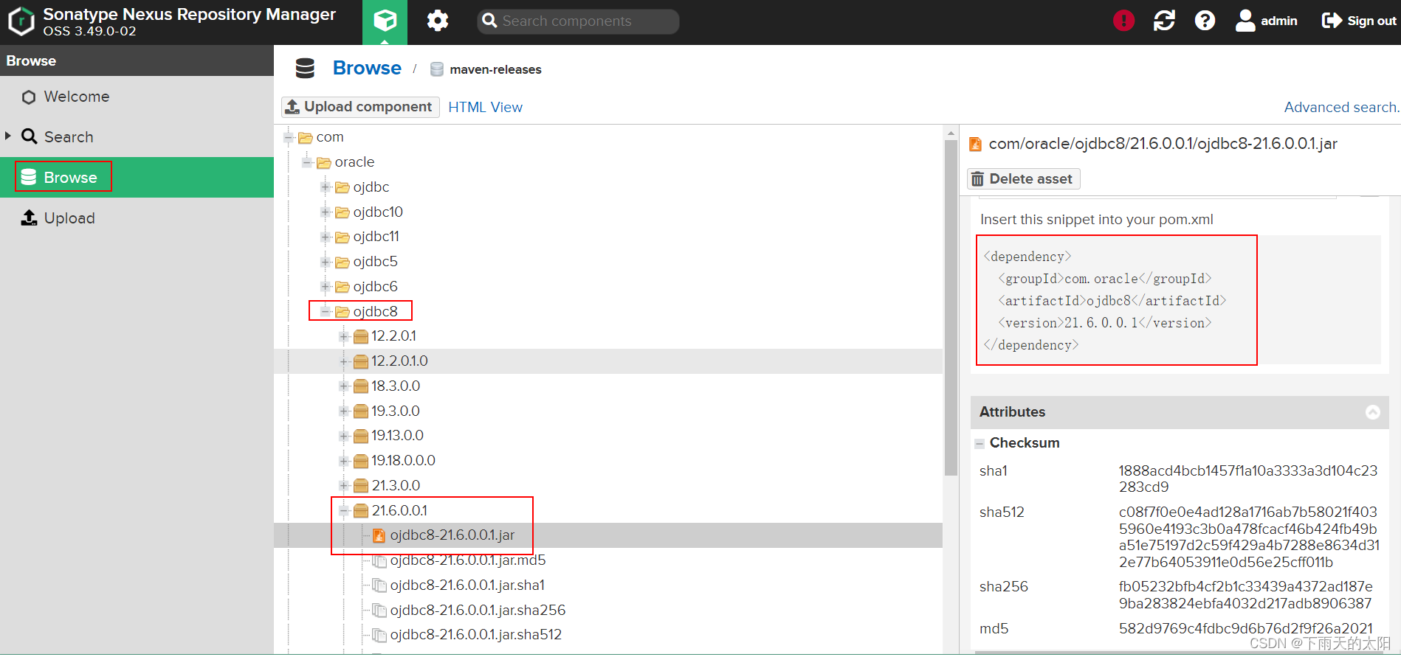The height and width of the screenshot is (657, 1401).
Task: Click the sha256 checksum value
Action: (1245, 595)
